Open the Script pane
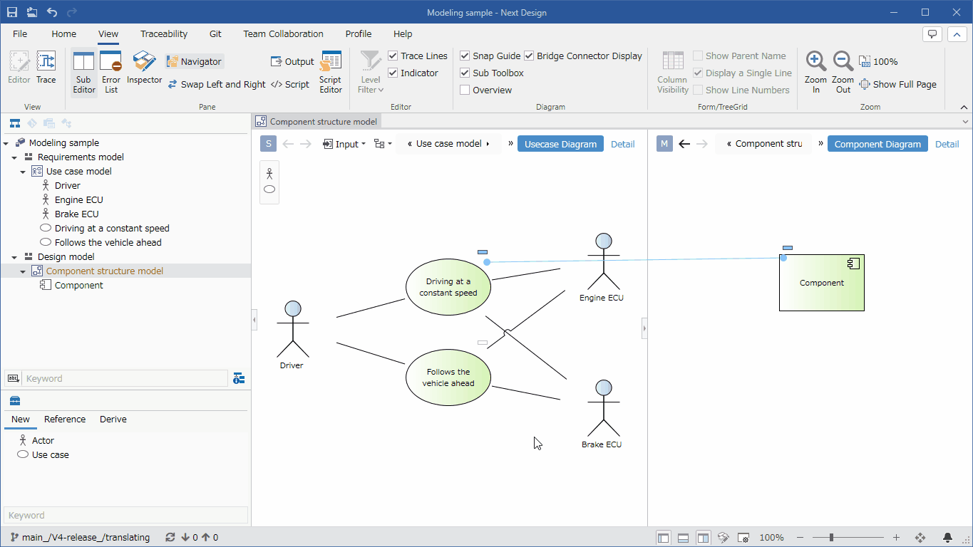The width and height of the screenshot is (973, 547). tap(290, 84)
